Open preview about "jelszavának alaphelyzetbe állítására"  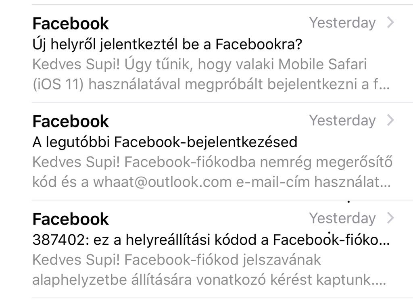[x=209, y=270]
